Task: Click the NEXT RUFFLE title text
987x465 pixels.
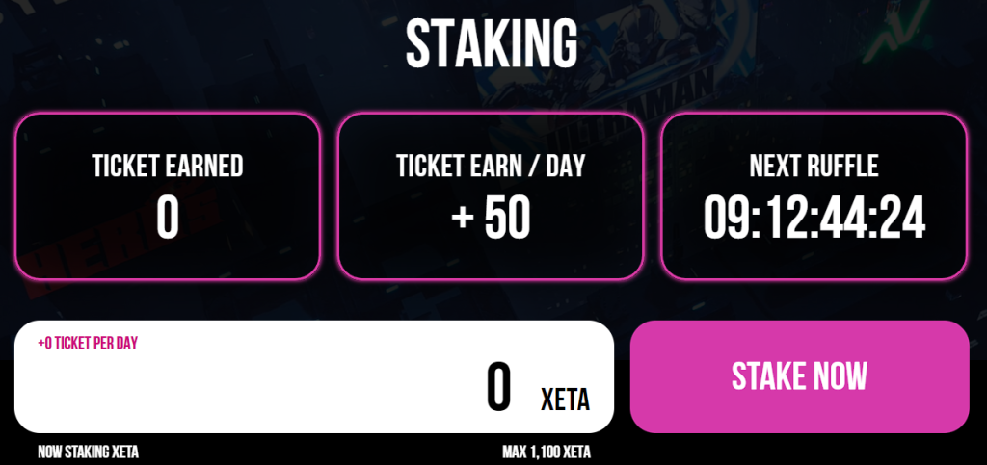Action: pos(814,166)
